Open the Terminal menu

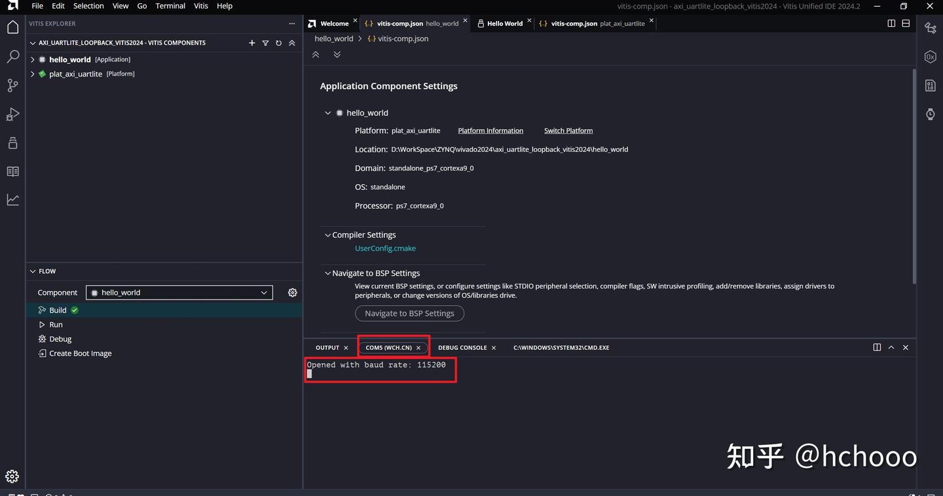(x=170, y=6)
